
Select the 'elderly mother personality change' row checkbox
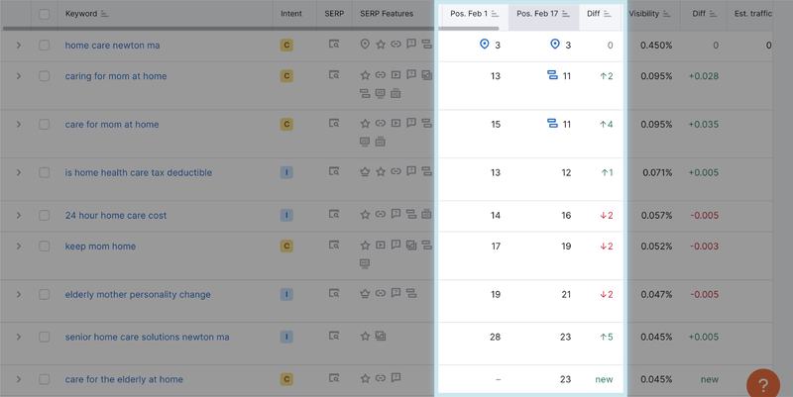tap(45, 294)
